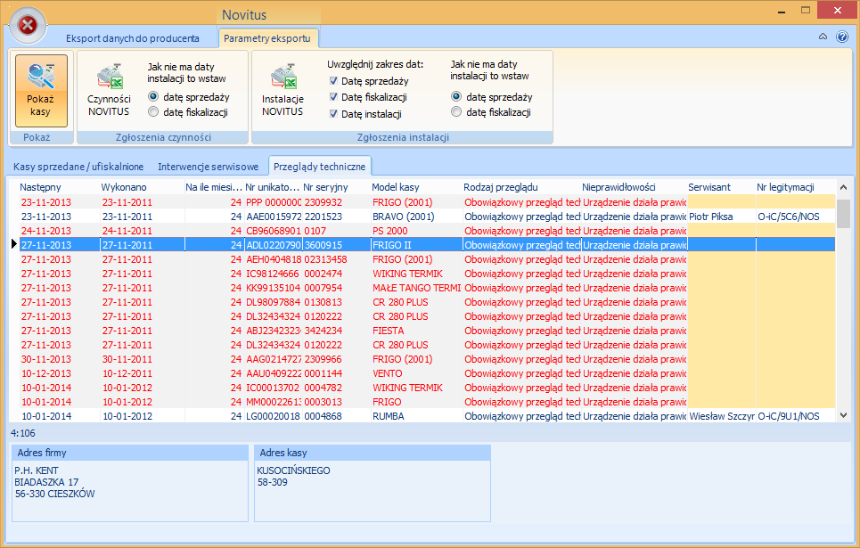
Task: Select datę fiskalizacji radio in Zgłoszenia instalacji
Action: tap(456, 112)
